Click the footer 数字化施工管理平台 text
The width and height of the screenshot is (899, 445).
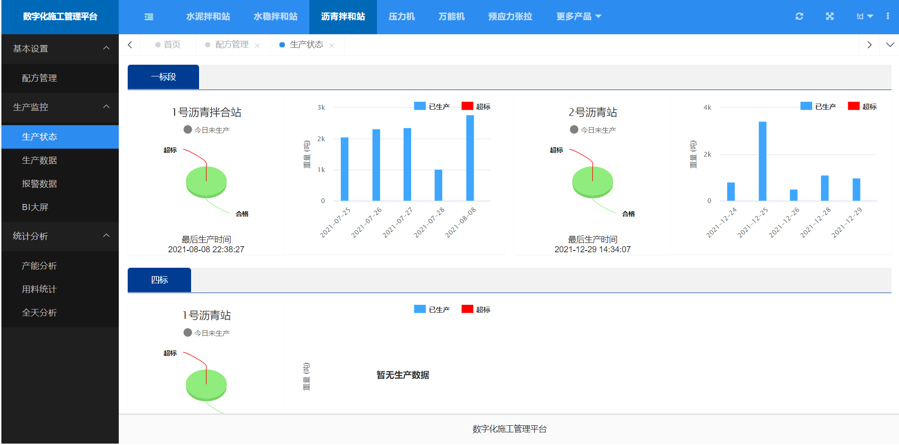click(x=509, y=429)
